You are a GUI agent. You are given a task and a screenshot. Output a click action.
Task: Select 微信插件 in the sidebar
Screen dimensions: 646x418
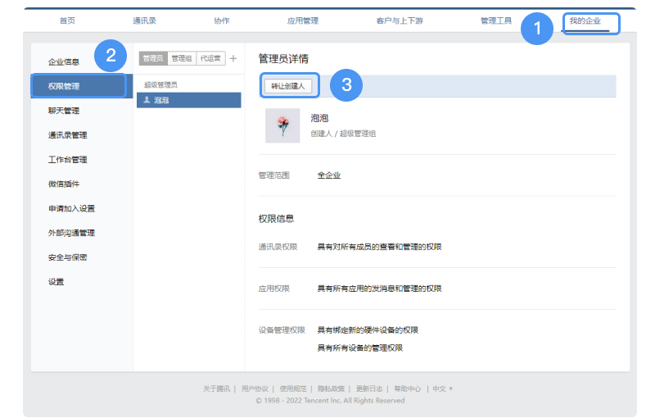click(x=64, y=184)
